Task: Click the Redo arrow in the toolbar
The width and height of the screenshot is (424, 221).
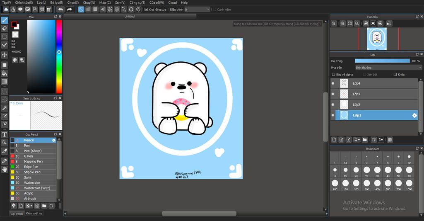Action: (x=70, y=10)
